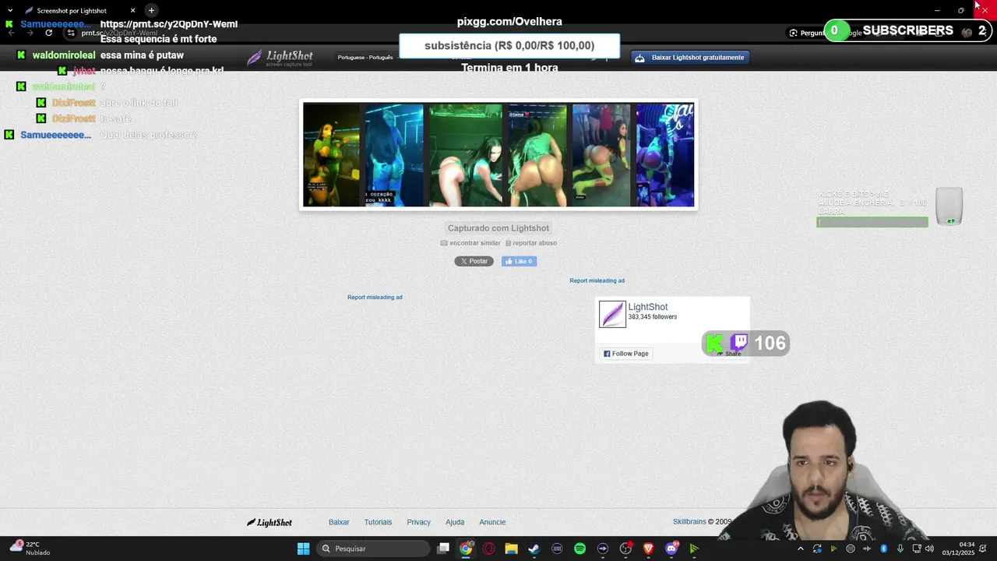Open Task View from the taskbar
The width and height of the screenshot is (997, 561).
[443, 549]
